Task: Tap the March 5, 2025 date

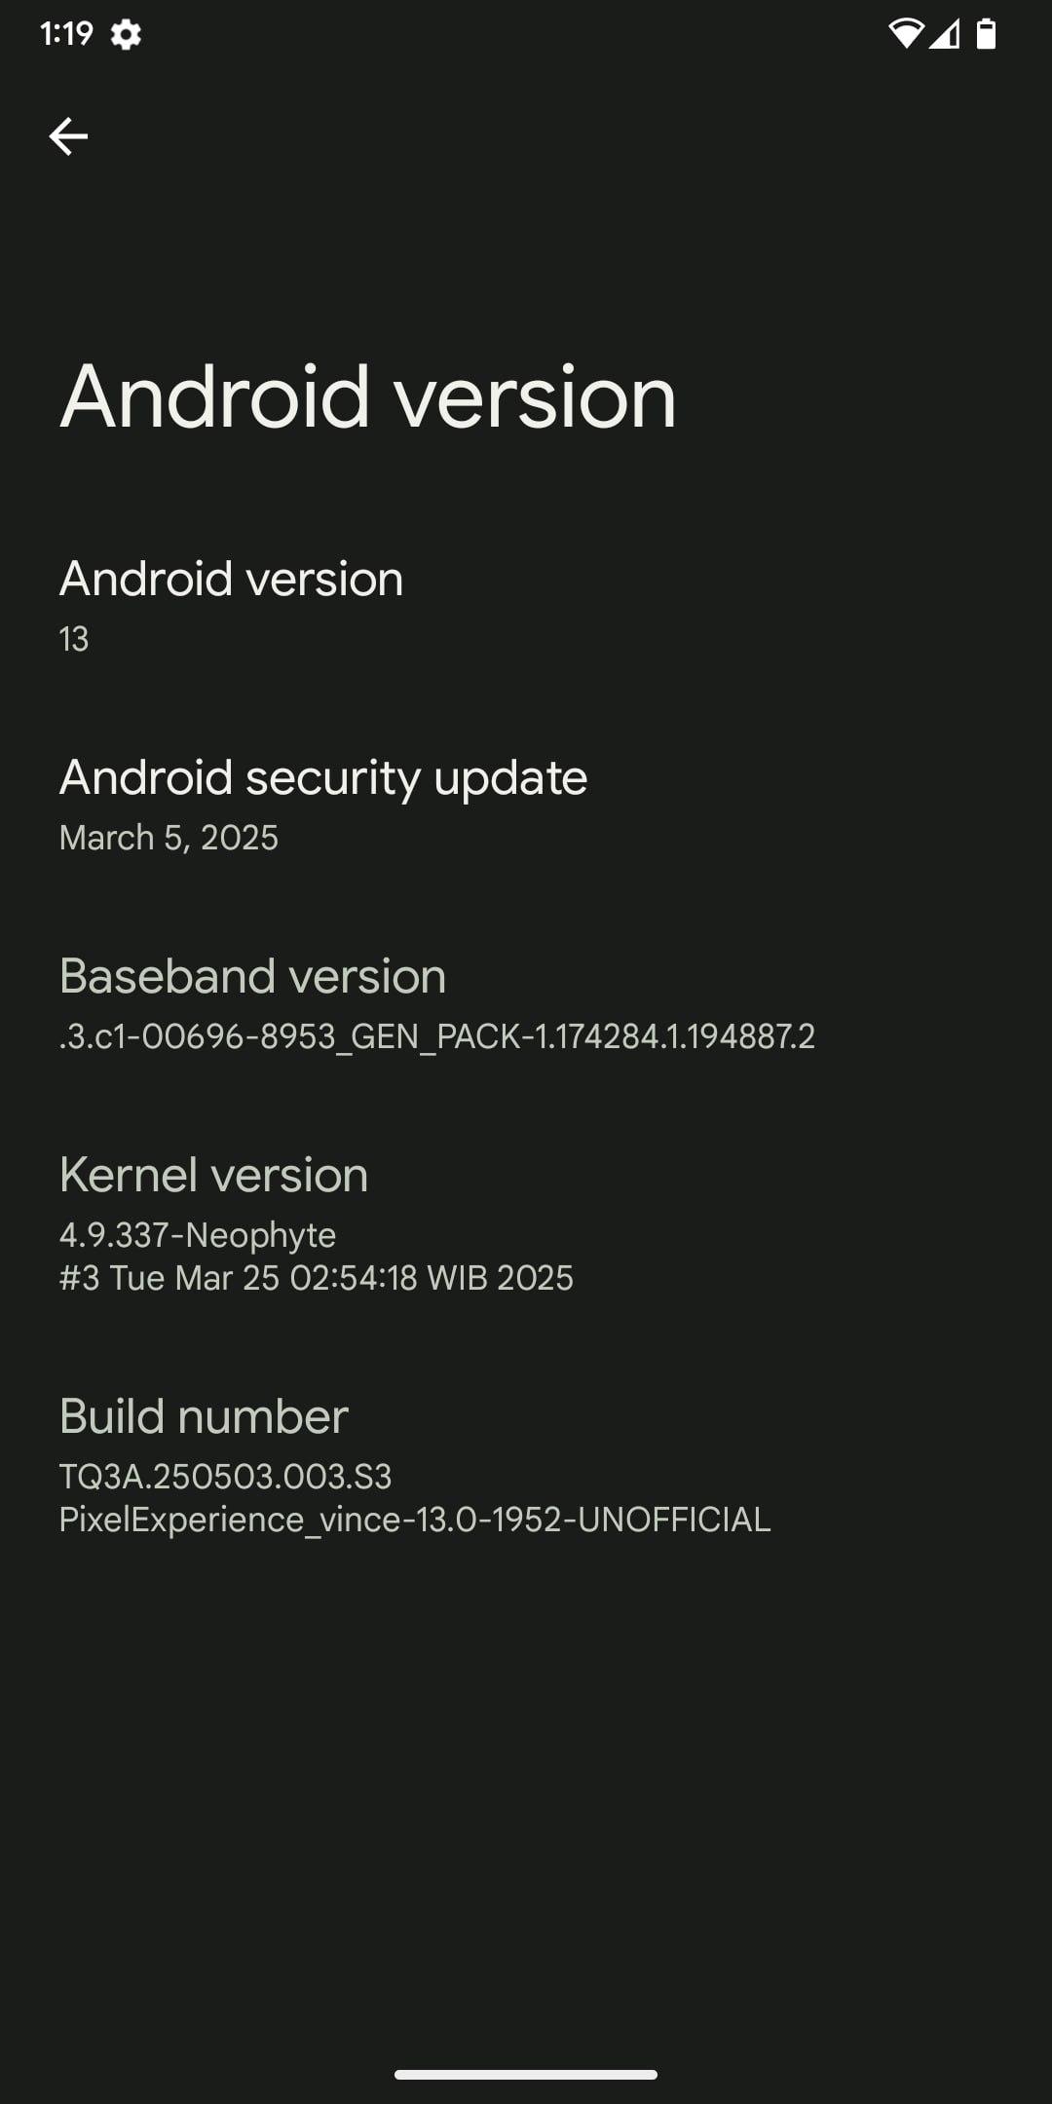Action: point(169,838)
